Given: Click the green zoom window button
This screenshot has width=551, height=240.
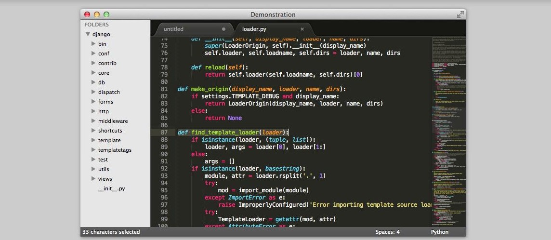Looking at the screenshot, I should pos(106,14).
